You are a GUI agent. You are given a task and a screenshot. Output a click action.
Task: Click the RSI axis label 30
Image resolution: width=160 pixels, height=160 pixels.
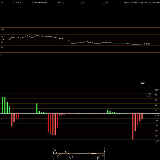click(x=2, y=47)
